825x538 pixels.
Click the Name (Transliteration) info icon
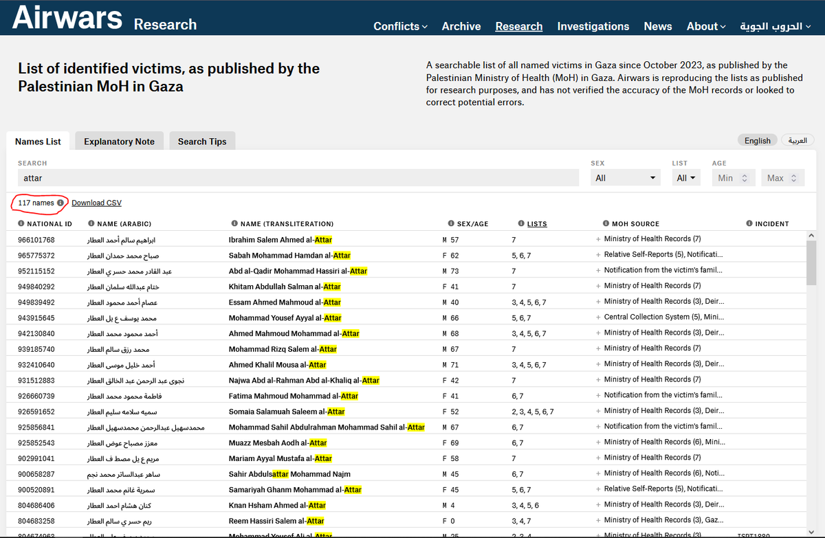[235, 224]
